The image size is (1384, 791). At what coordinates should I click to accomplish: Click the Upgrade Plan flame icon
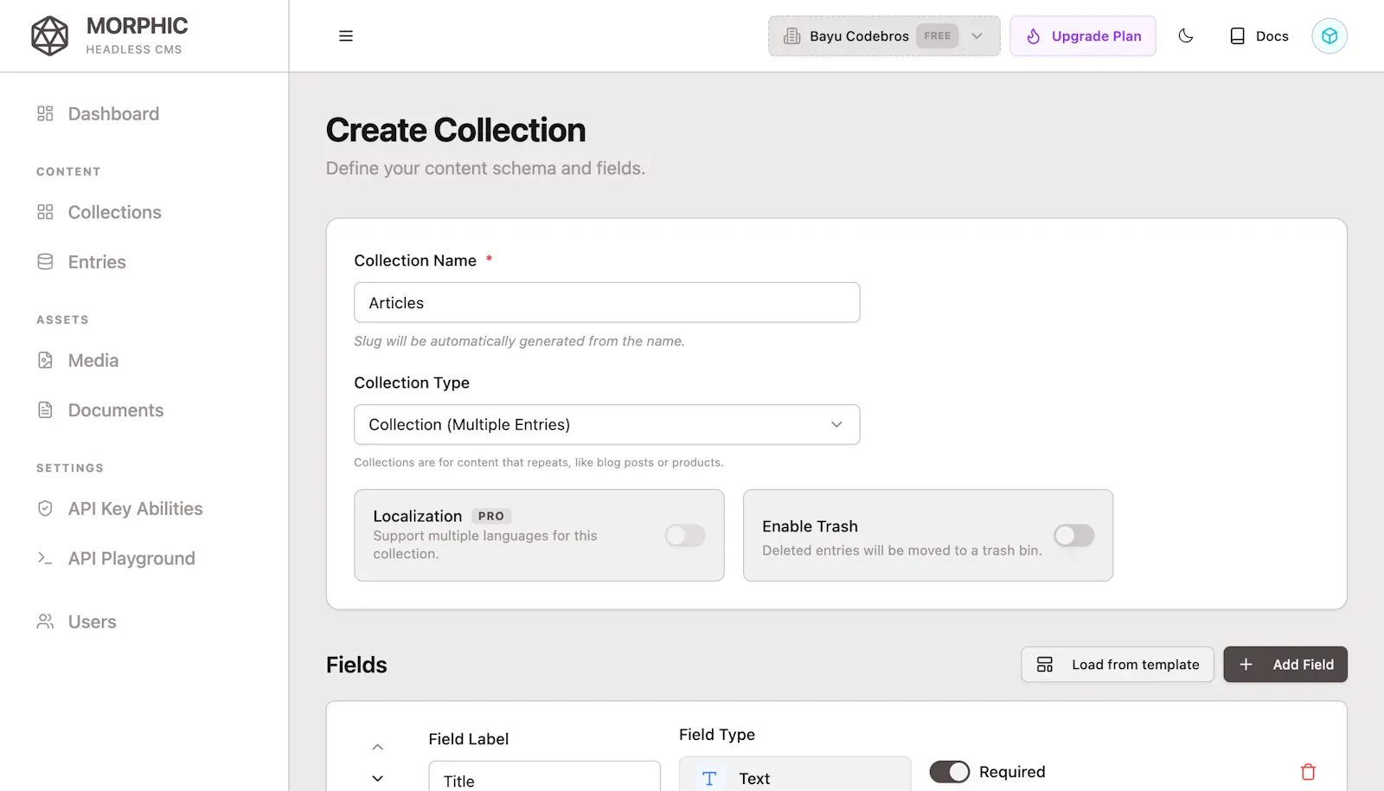pyautogui.click(x=1033, y=35)
